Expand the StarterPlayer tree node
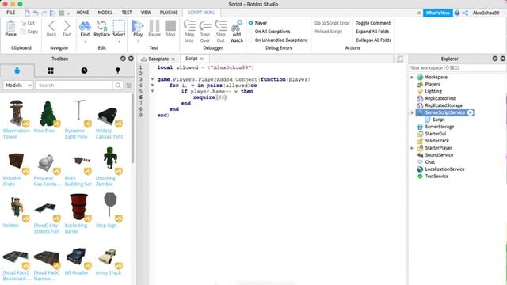 (x=412, y=148)
